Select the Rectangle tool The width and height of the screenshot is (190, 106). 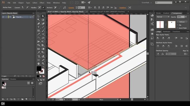pyautogui.click(x=39, y=31)
